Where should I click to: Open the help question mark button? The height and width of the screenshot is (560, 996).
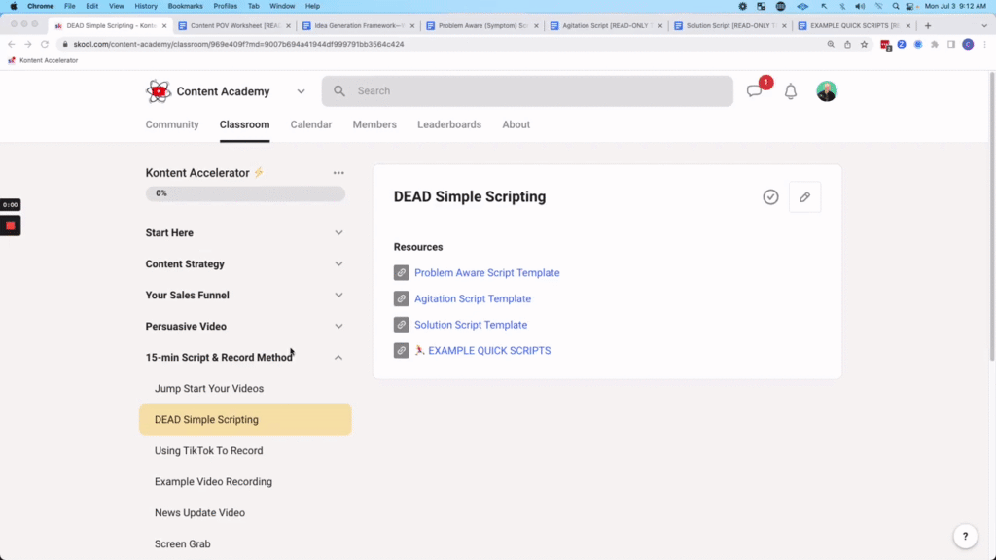[x=965, y=536]
